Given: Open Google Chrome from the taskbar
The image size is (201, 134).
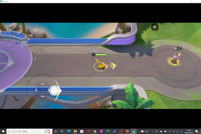Looking at the screenshot, I should 95,131.
